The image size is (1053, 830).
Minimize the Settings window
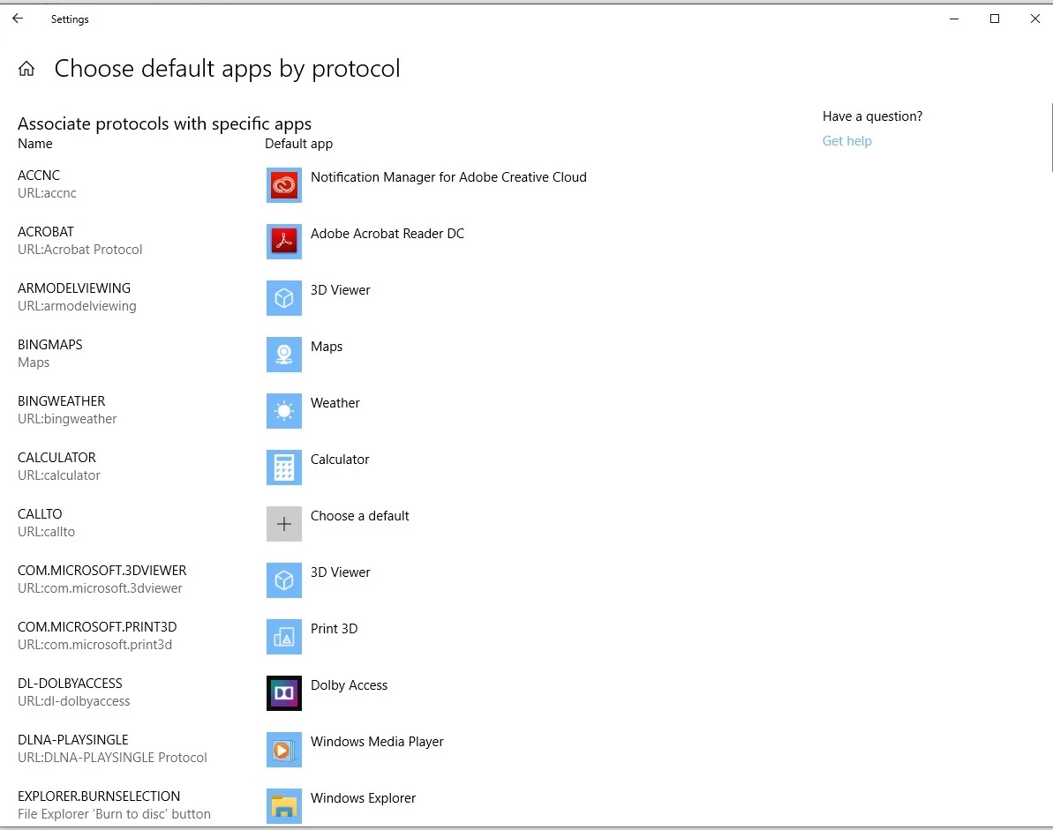(953, 19)
